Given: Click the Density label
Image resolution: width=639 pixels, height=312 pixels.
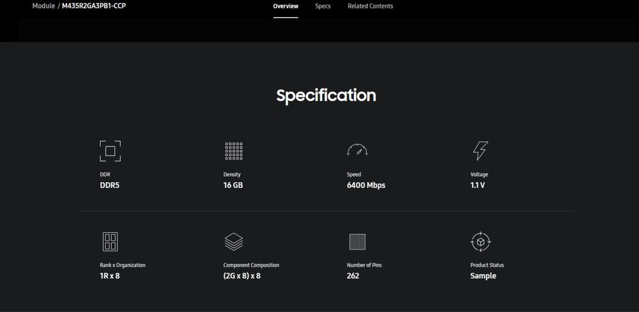Looking at the screenshot, I should click(x=232, y=175).
